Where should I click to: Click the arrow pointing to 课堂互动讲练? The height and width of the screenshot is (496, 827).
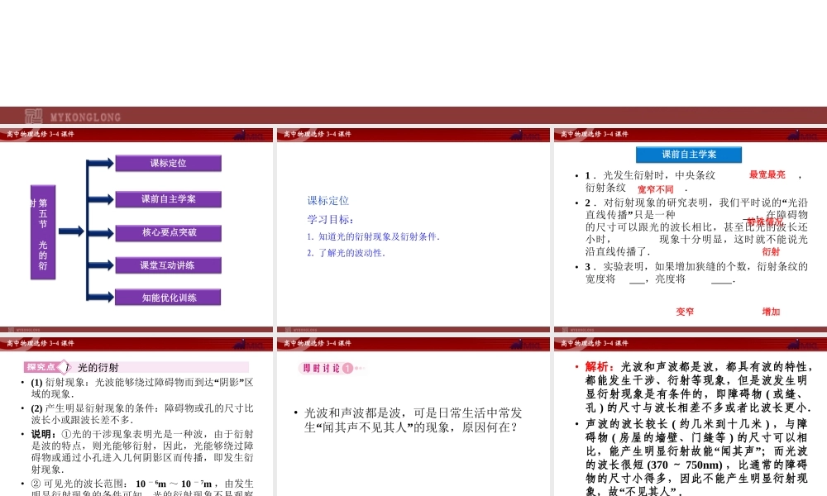100,265
